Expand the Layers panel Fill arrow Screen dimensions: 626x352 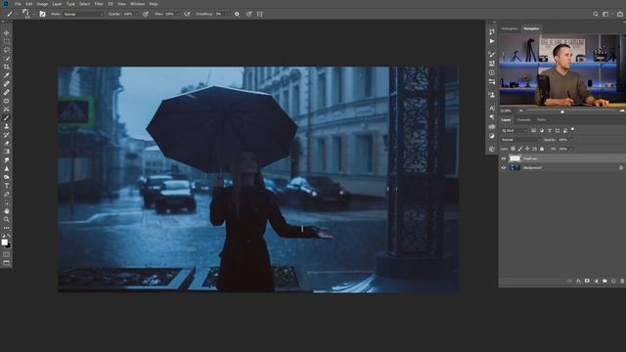[x=571, y=149]
